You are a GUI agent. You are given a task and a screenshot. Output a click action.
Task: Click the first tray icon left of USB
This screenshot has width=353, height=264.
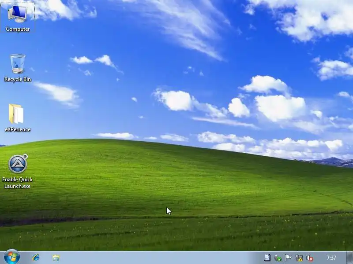[x=267, y=258]
